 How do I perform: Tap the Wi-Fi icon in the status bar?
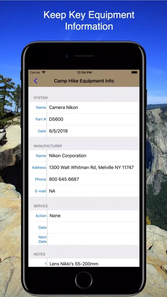[x=44, y=72]
